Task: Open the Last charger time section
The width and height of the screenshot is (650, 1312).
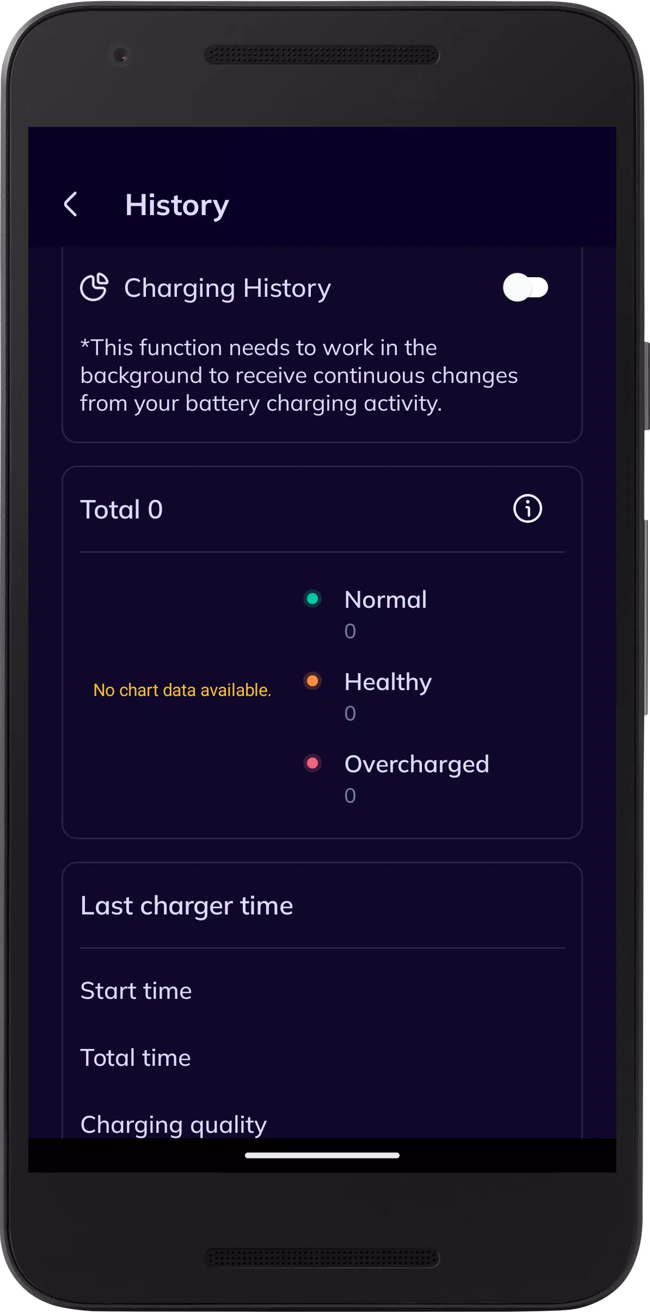Action: 187,906
